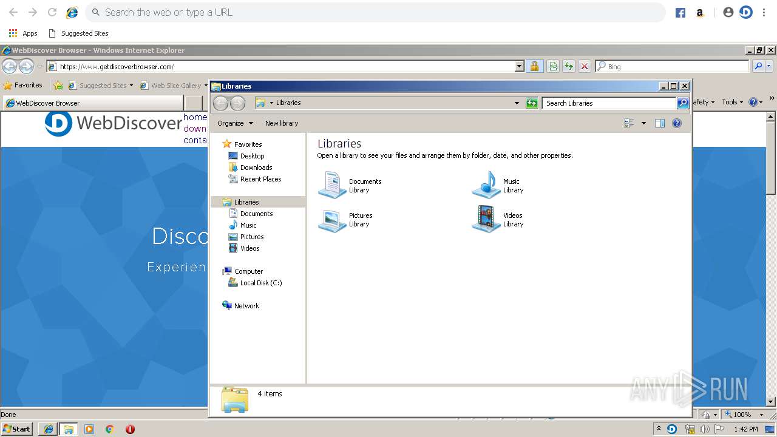Viewport: 777px width, 437px height.
Task: Click the profile account icon in top bar
Action: point(728,12)
